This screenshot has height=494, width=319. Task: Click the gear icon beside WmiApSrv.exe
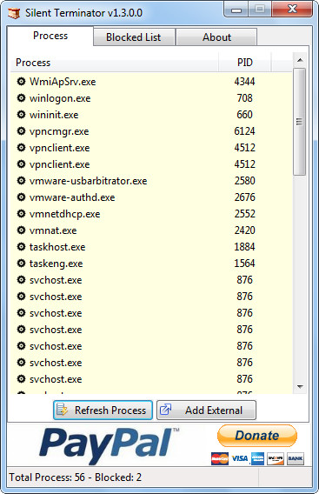pos(21,82)
